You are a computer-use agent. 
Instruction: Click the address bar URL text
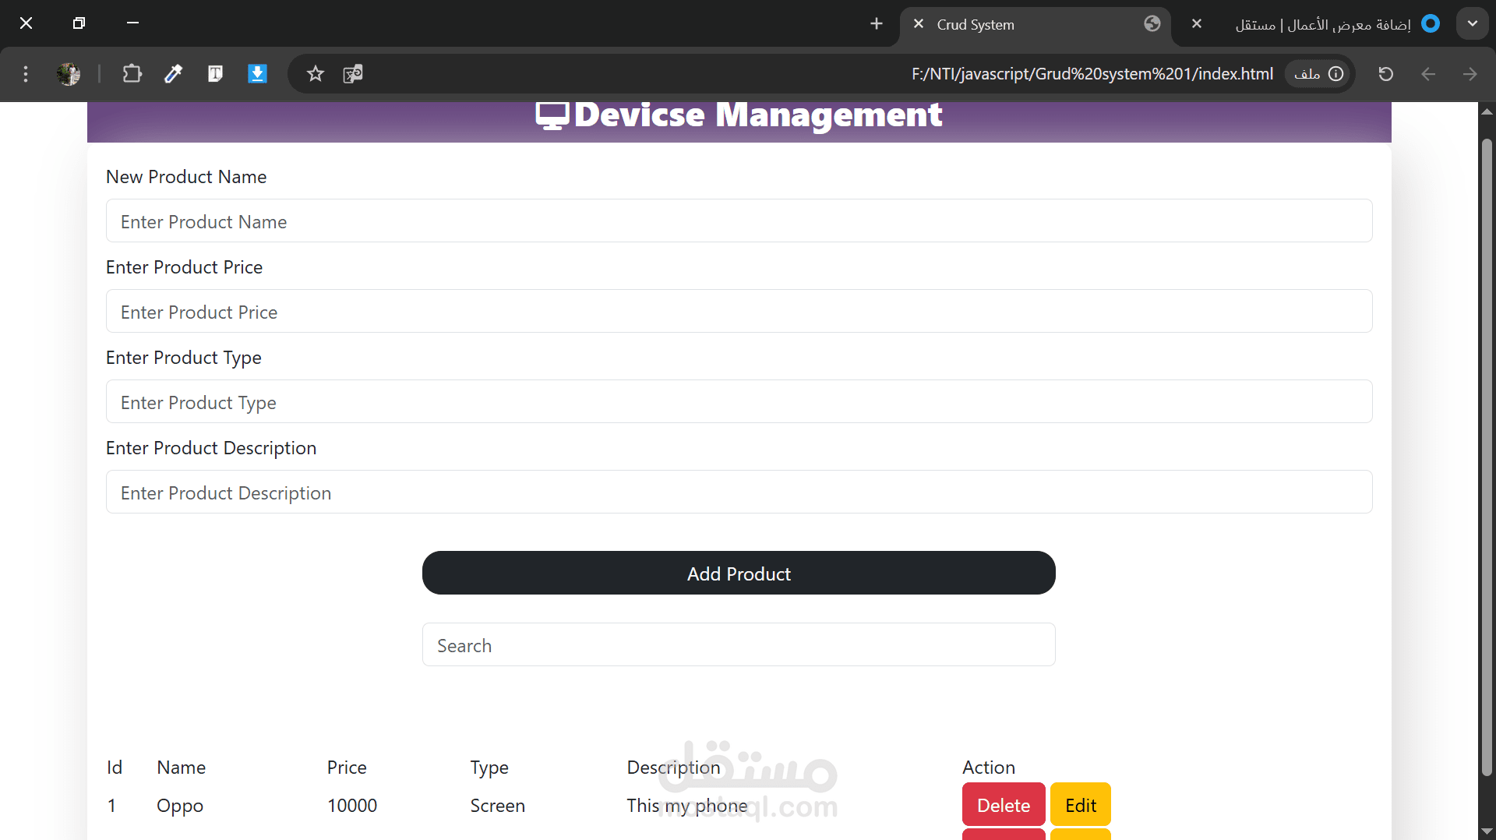(x=1092, y=74)
